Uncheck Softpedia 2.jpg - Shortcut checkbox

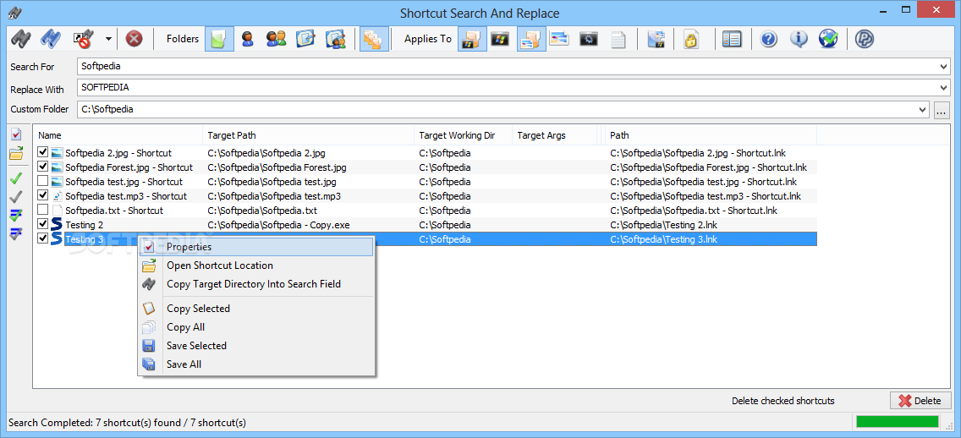pyautogui.click(x=43, y=152)
